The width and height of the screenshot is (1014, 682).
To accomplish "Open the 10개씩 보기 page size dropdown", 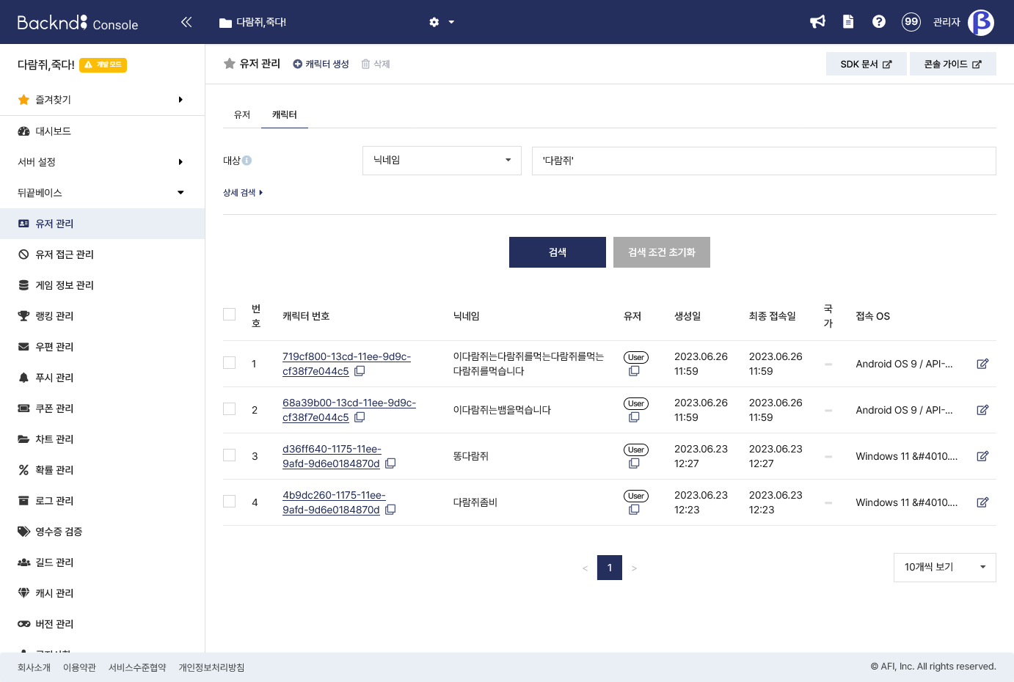I will click(945, 568).
